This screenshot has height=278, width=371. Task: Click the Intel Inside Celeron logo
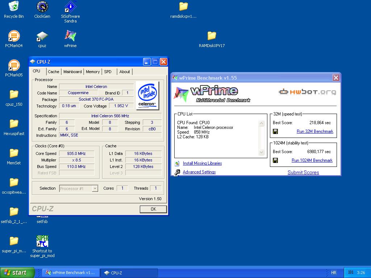tap(148, 96)
